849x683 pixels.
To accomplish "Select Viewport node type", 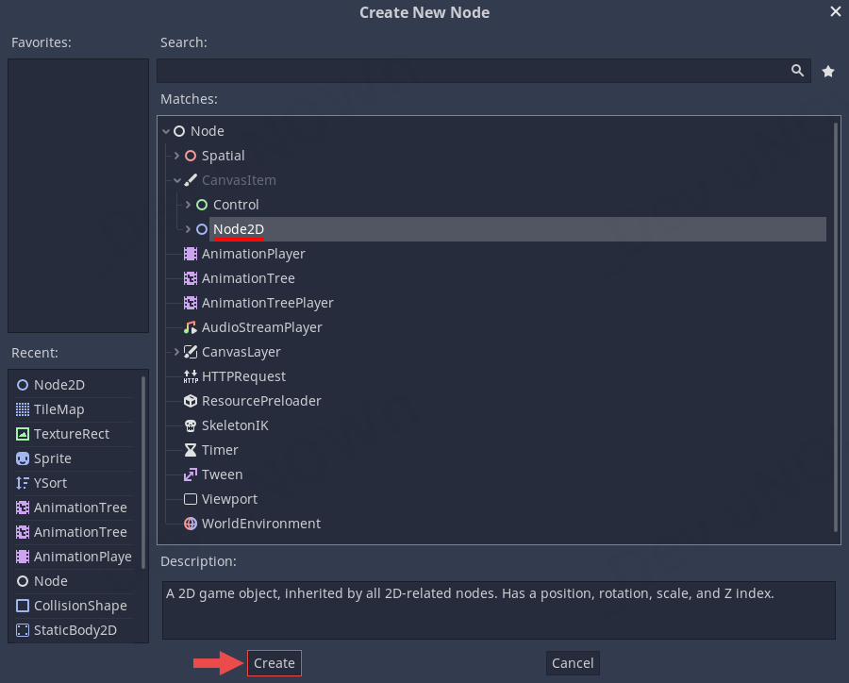I will [229, 499].
